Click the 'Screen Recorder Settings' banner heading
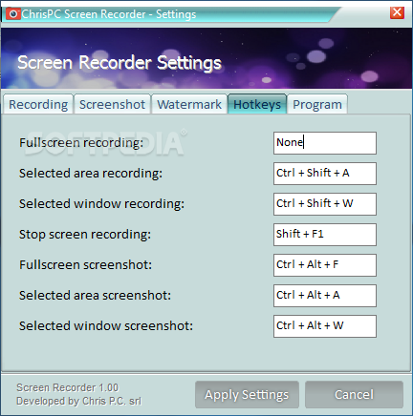 (x=120, y=62)
